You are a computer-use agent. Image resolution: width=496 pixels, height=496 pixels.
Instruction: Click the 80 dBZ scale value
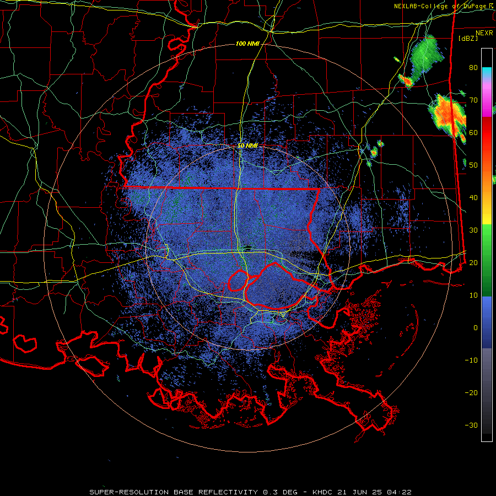pyautogui.click(x=473, y=68)
